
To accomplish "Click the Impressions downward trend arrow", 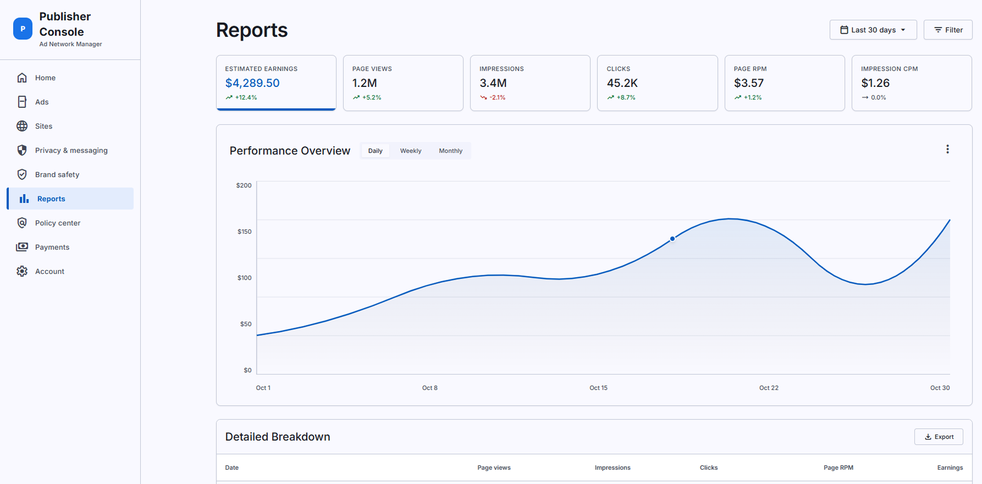I will [x=483, y=97].
